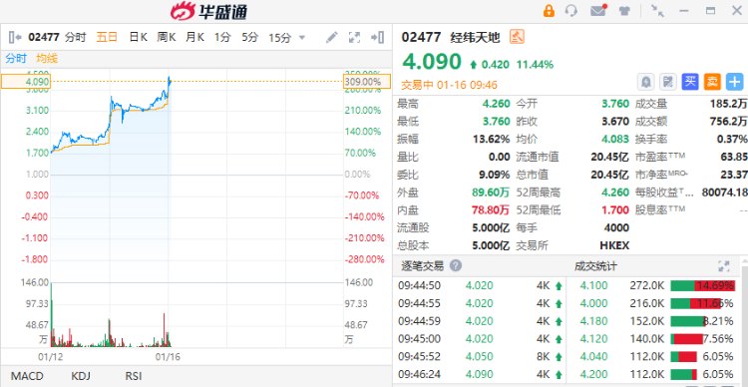Add stock to watchlist plus icon
Viewport: 748px width, 387px height.
[735, 82]
